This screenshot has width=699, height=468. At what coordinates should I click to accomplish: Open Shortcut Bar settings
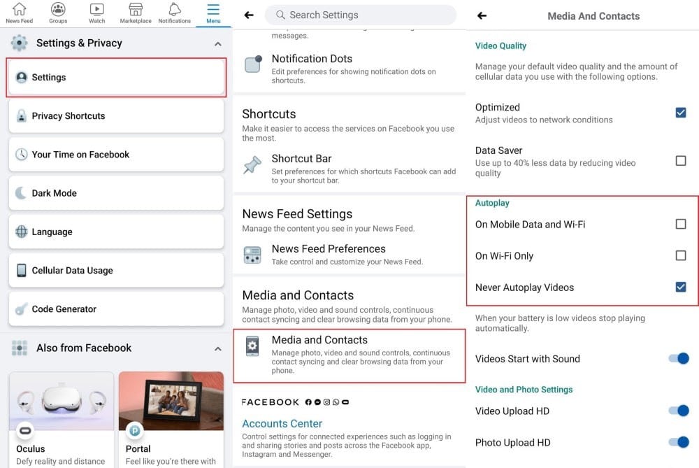coord(349,169)
